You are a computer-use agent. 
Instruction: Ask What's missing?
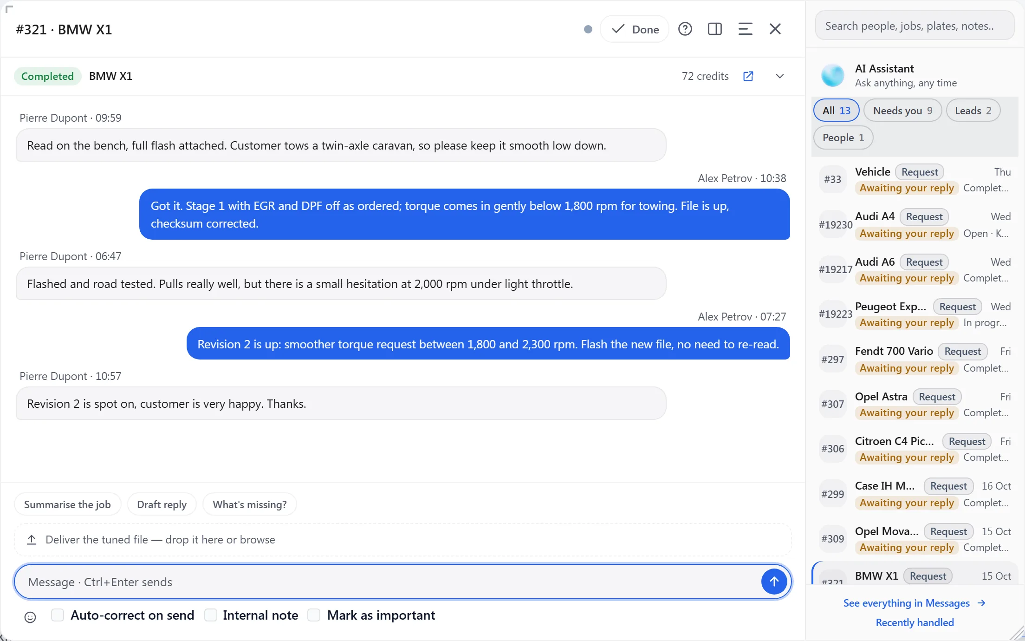pos(250,504)
